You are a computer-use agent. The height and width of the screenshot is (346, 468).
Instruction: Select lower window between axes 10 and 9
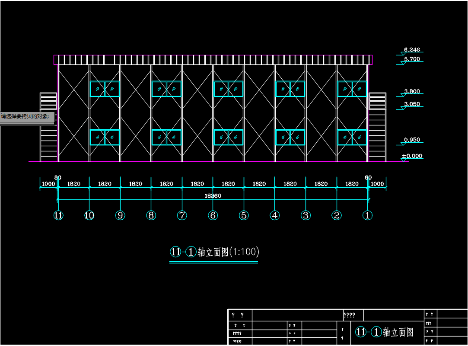coord(105,138)
